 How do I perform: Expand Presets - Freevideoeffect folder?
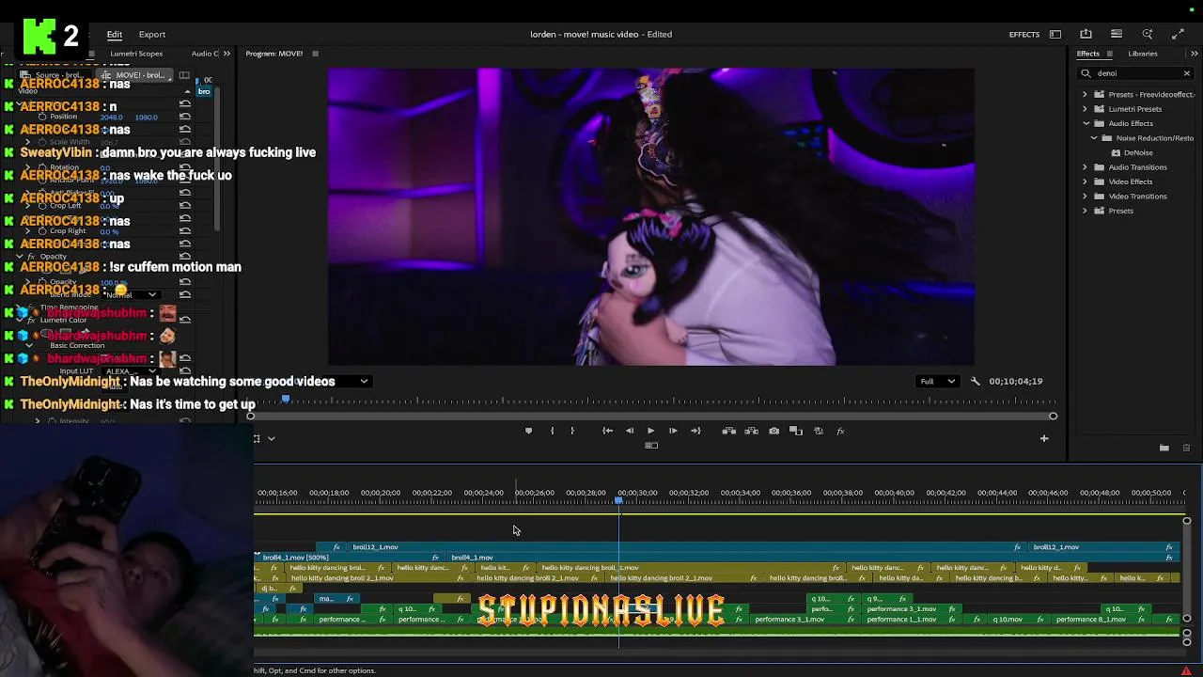pyautogui.click(x=1085, y=94)
